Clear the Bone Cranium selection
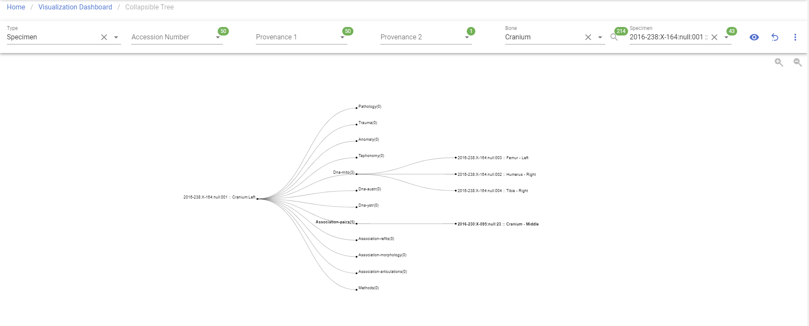Viewport: 809px width, 326px height. [588, 37]
